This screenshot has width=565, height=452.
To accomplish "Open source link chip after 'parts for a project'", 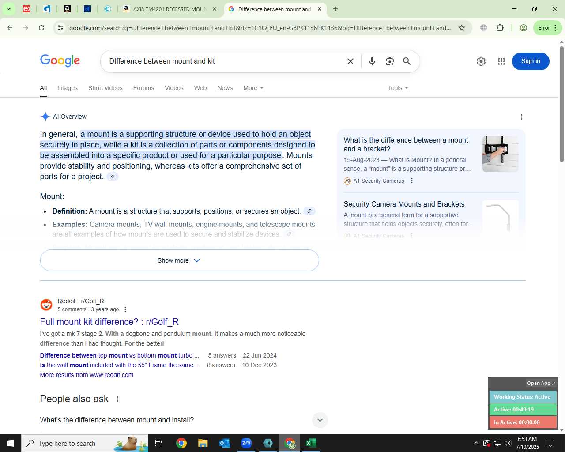I will point(113,177).
